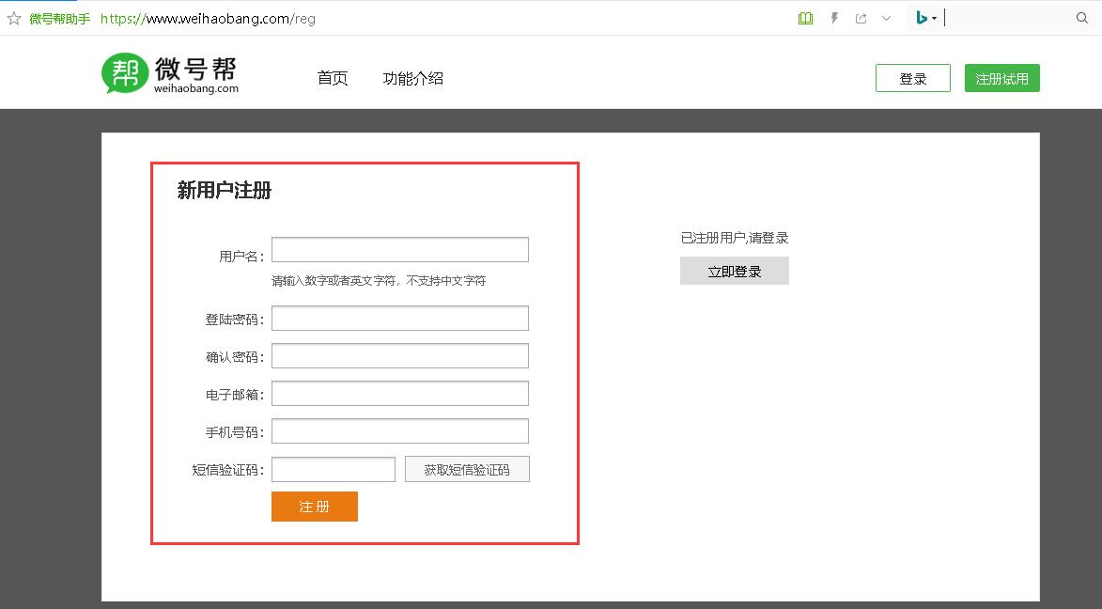Focus the 电子邮箱 input field
This screenshot has width=1102, height=609.
400,393
